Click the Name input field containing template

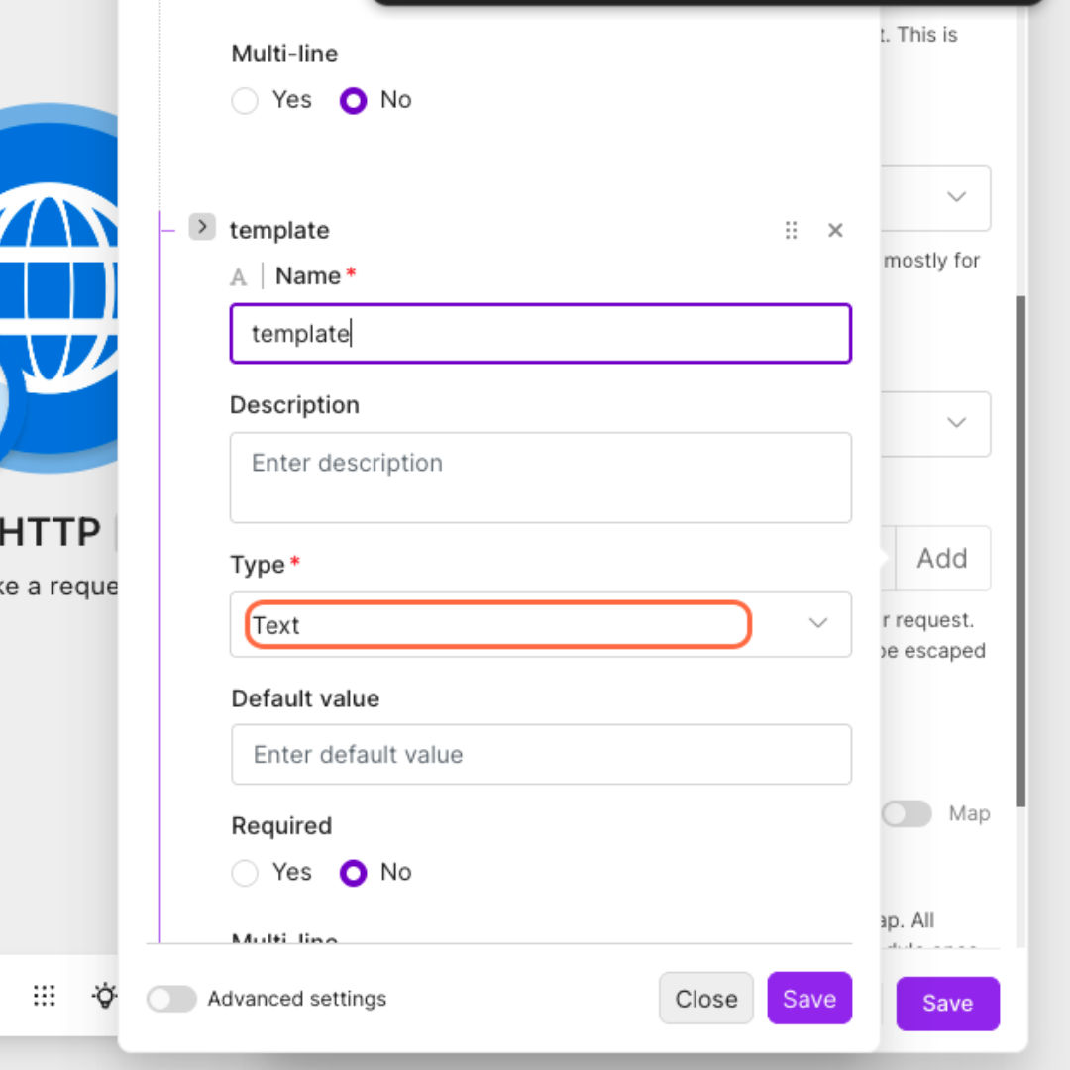pos(541,334)
